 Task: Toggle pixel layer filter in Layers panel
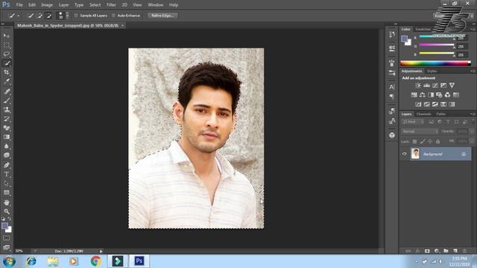[431, 122]
